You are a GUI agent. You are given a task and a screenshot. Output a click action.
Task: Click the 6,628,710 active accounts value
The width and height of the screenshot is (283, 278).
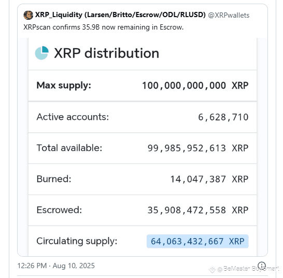tap(223, 117)
